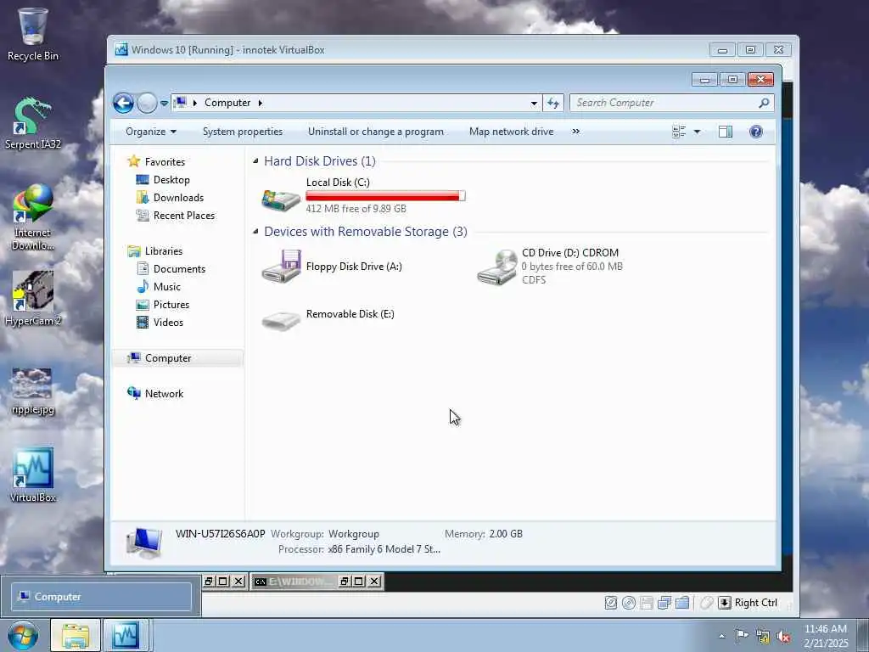Select Favorites in navigation pane

[165, 162]
